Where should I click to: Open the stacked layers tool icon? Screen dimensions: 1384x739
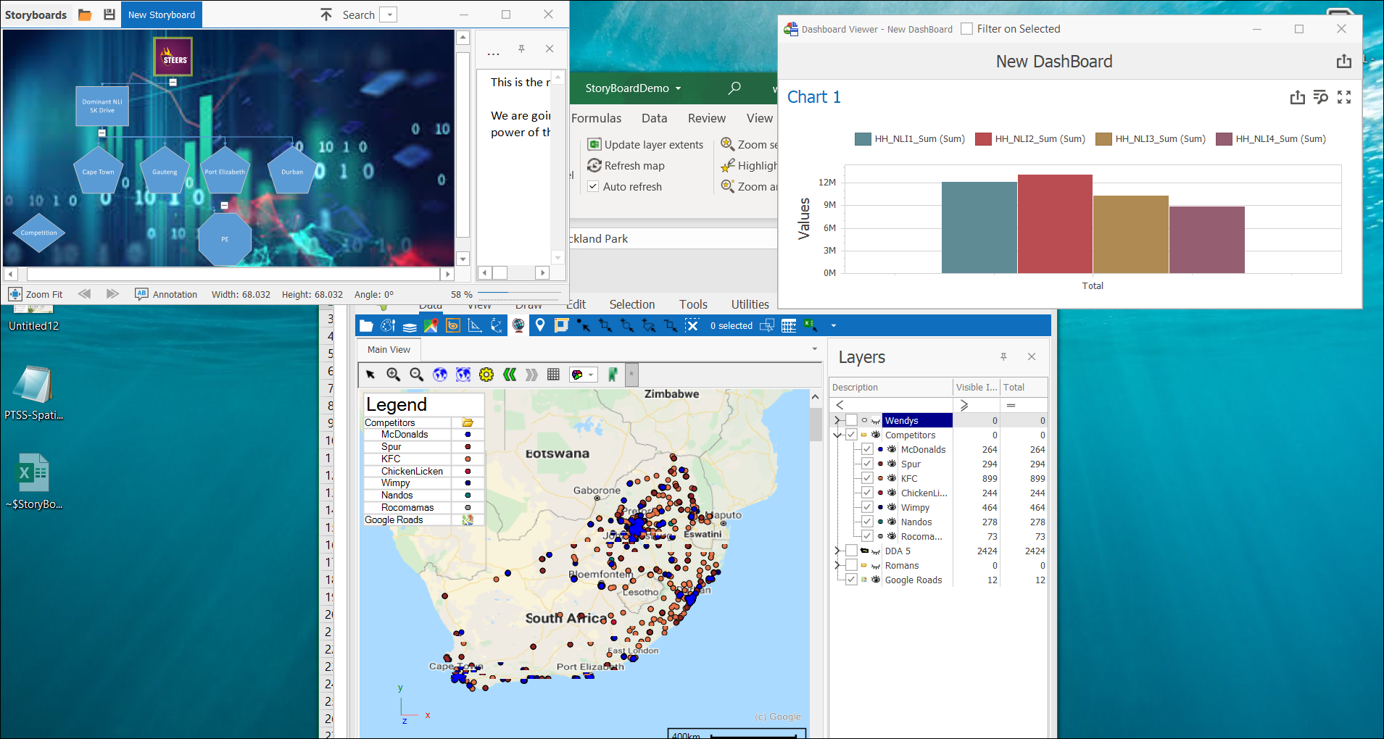click(410, 326)
